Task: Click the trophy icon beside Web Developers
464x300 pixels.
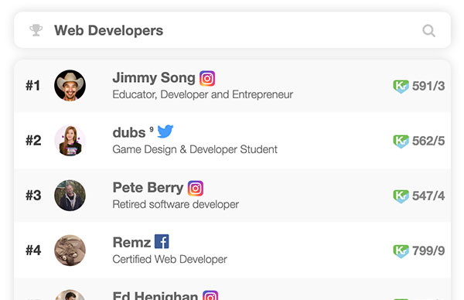Action: coord(36,30)
